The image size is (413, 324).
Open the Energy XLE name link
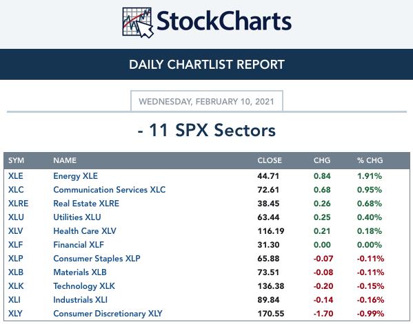(x=75, y=176)
